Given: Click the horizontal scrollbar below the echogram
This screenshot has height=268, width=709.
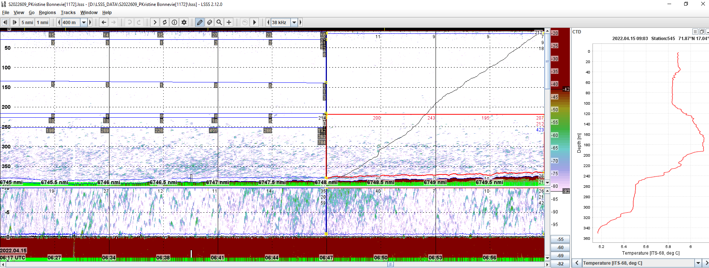Looking at the screenshot, I should click(x=275, y=264).
